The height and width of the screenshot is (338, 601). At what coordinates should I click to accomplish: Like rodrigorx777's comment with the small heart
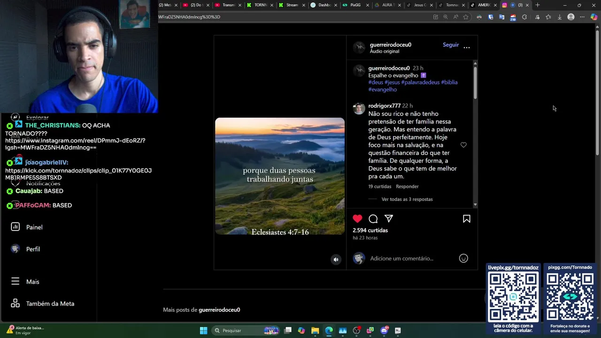point(463,145)
